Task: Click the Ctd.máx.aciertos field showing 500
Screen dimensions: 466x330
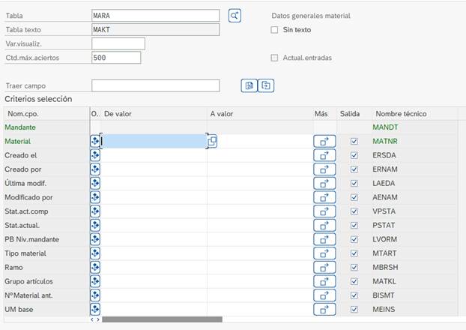Action: click(x=116, y=58)
